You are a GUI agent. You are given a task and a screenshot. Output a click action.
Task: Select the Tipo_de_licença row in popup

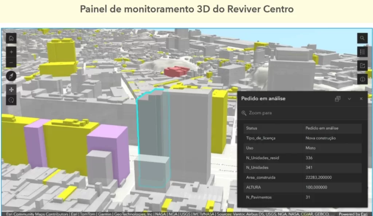pos(302,138)
